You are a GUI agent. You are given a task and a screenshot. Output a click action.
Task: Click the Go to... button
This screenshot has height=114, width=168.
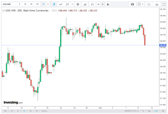click(x=45, y=111)
